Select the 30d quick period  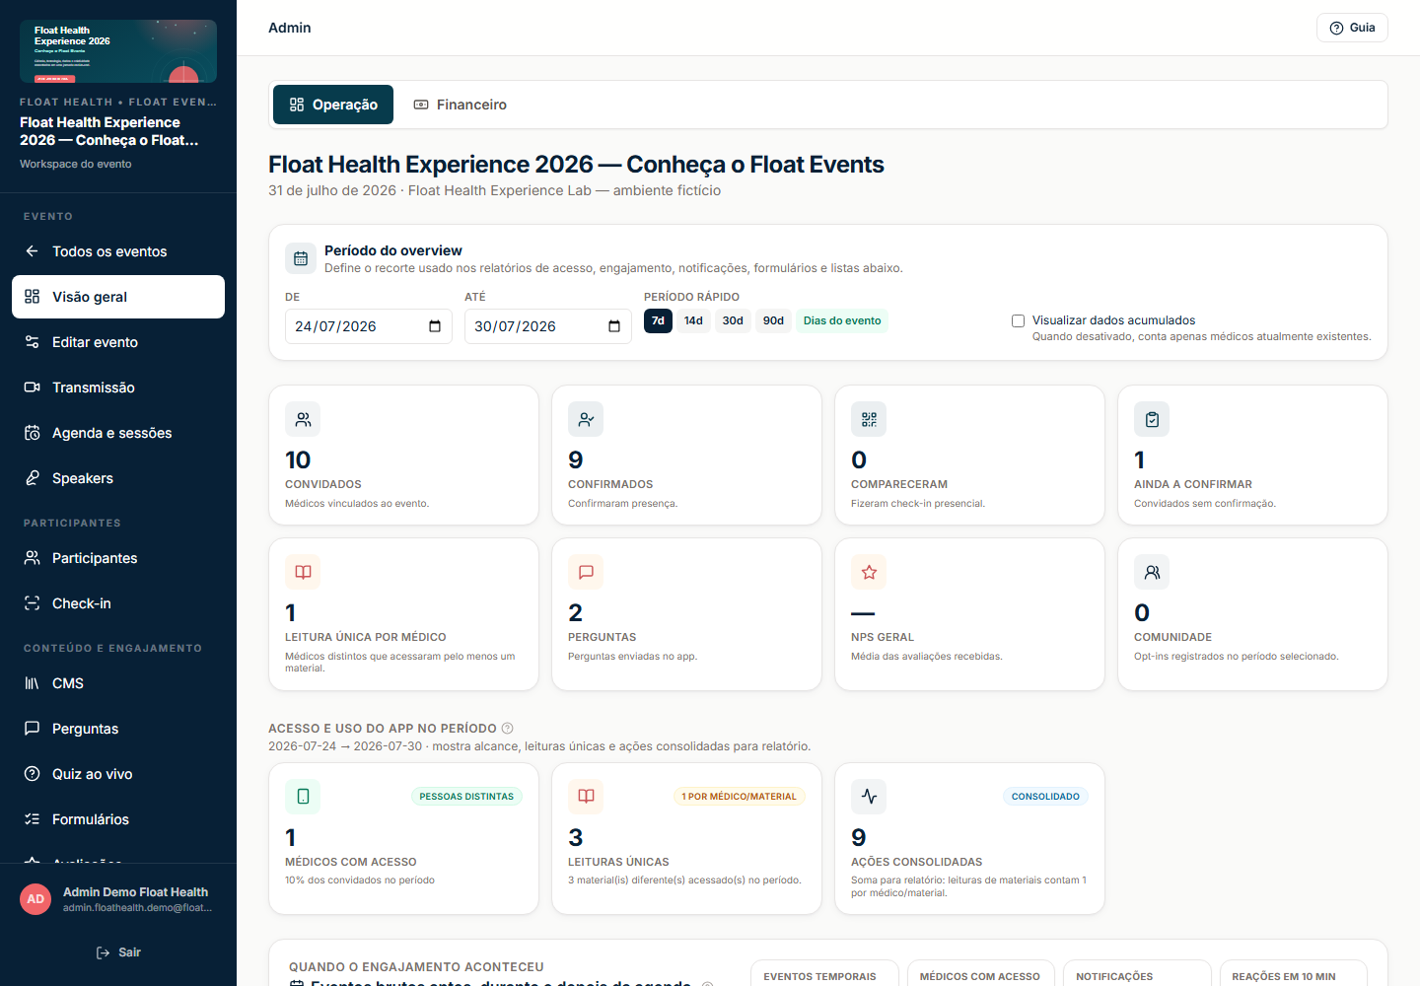pyautogui.click(x=733, y=320)
